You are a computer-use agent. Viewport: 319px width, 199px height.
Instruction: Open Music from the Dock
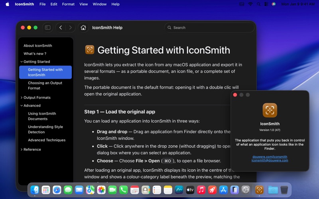(x=201, y=190)
